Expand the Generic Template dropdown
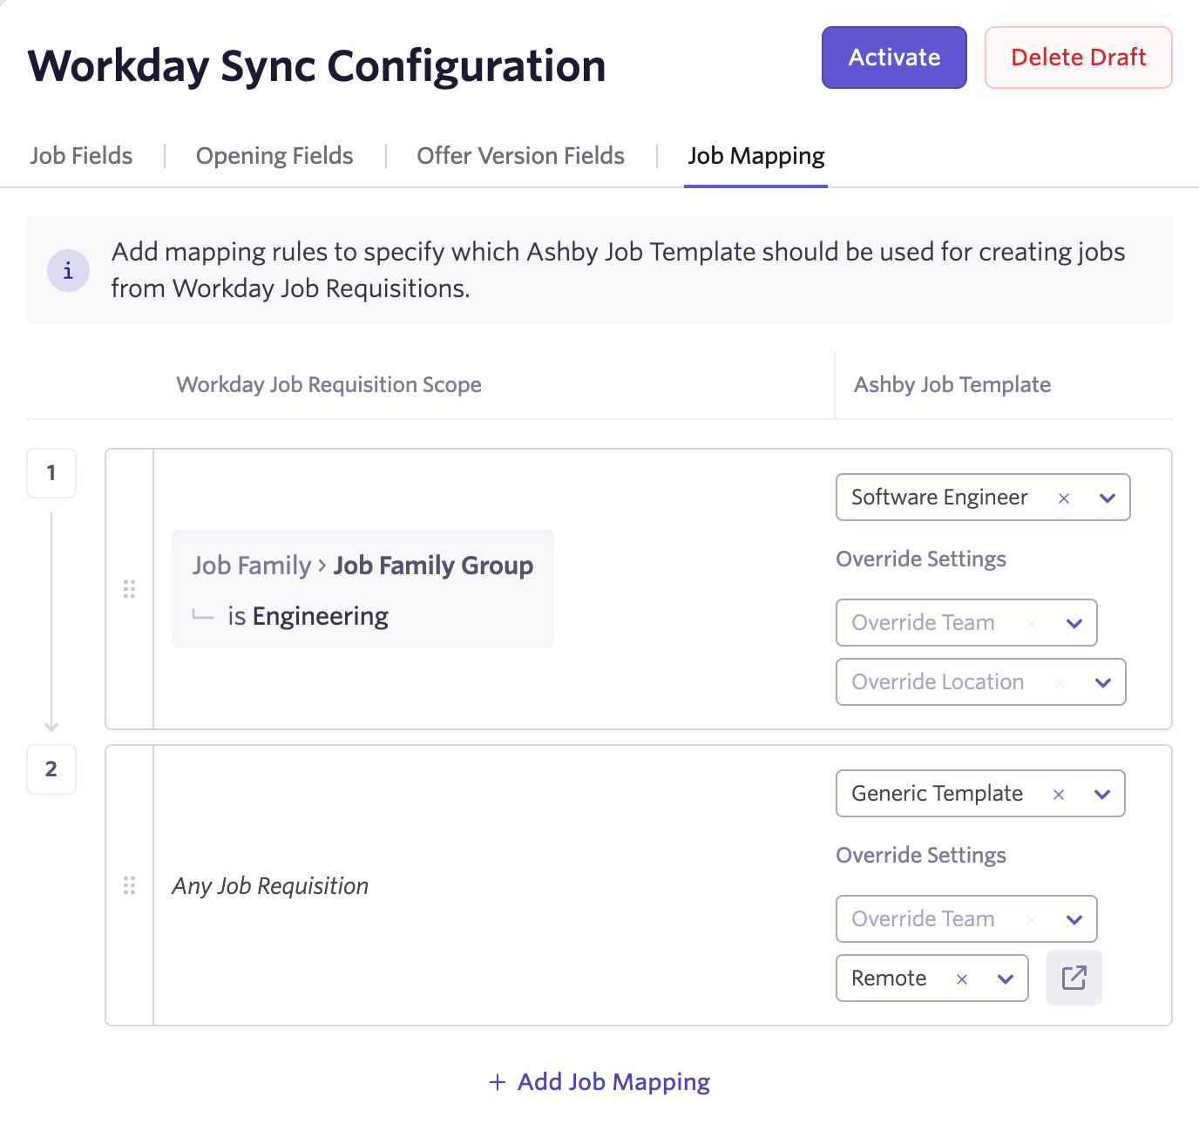The image size is (1199, 1131). click(1101, 794)
